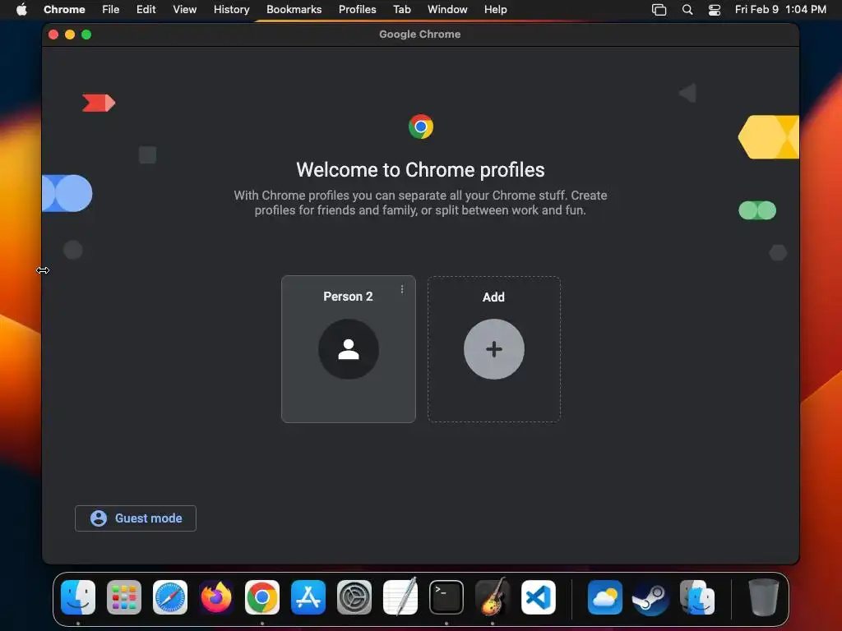Click the date and time in menu bar

coord(780,9)
